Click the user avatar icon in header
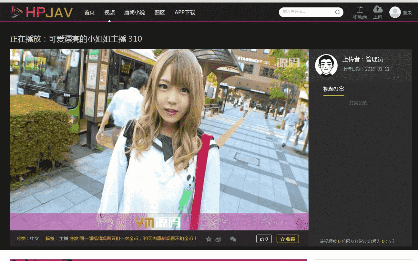The image size is (418, 261). (x=395, y=12)
